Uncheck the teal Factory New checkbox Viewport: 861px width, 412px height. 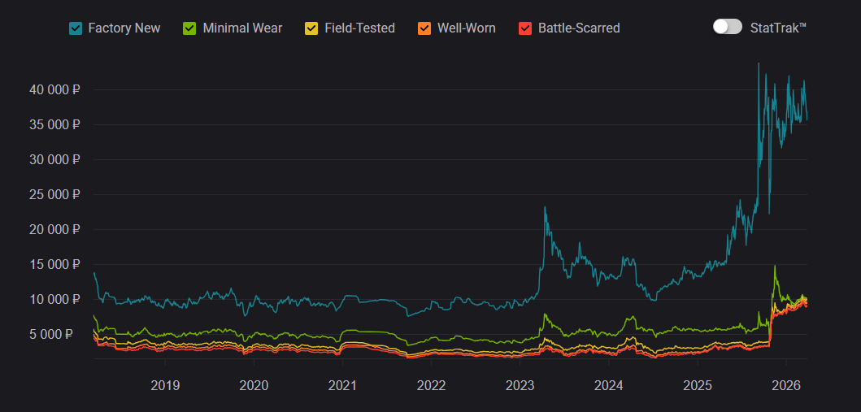(x=76, y=28)
